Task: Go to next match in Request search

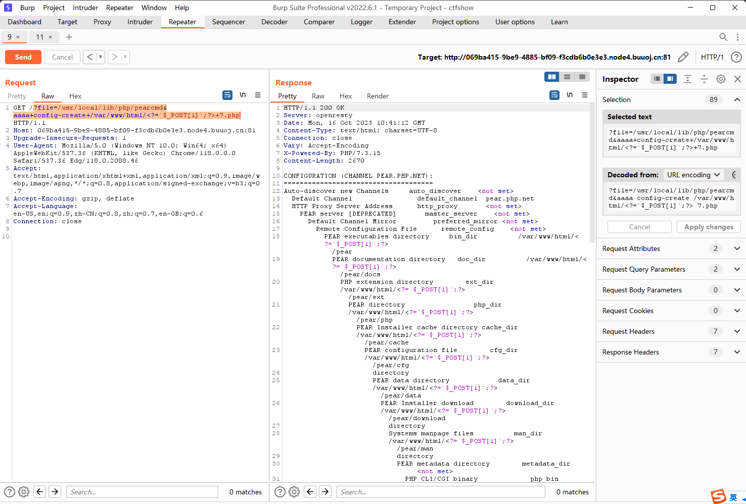Action: (x=55, y=491)
